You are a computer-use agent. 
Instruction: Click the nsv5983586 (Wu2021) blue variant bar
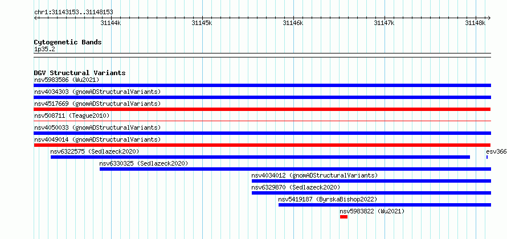click(262, 85)
